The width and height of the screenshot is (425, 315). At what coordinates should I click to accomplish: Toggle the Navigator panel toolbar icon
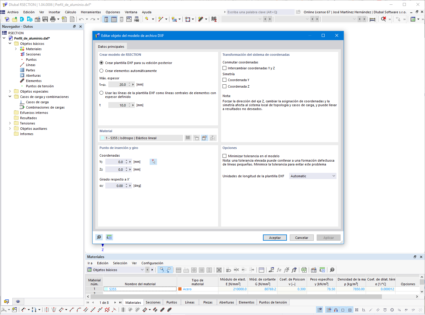click(106, 19)
